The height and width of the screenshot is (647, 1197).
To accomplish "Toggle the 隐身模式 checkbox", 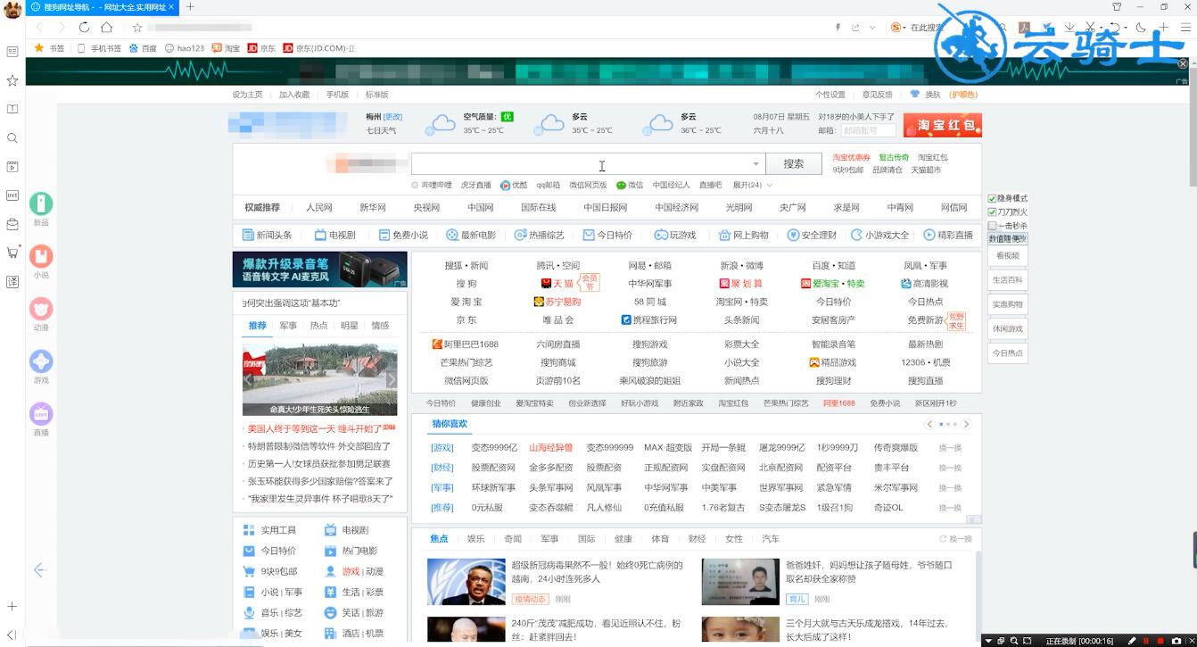I will click(x=993, y=198).
